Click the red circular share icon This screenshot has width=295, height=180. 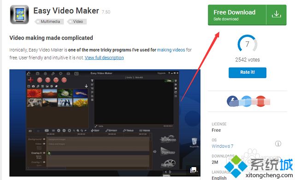(x=261, y=101)
